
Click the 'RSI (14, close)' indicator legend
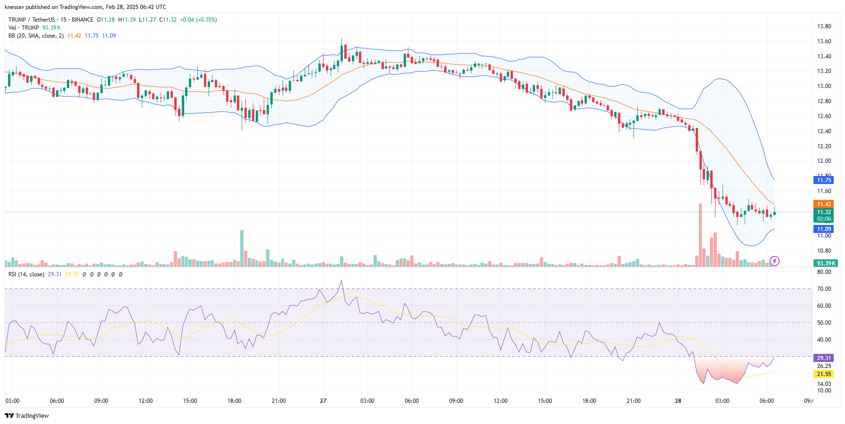click(x=26, y=274)
